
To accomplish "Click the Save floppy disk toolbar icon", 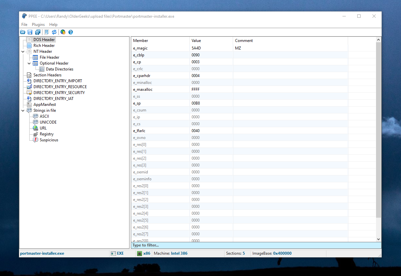I will point(30,32).
